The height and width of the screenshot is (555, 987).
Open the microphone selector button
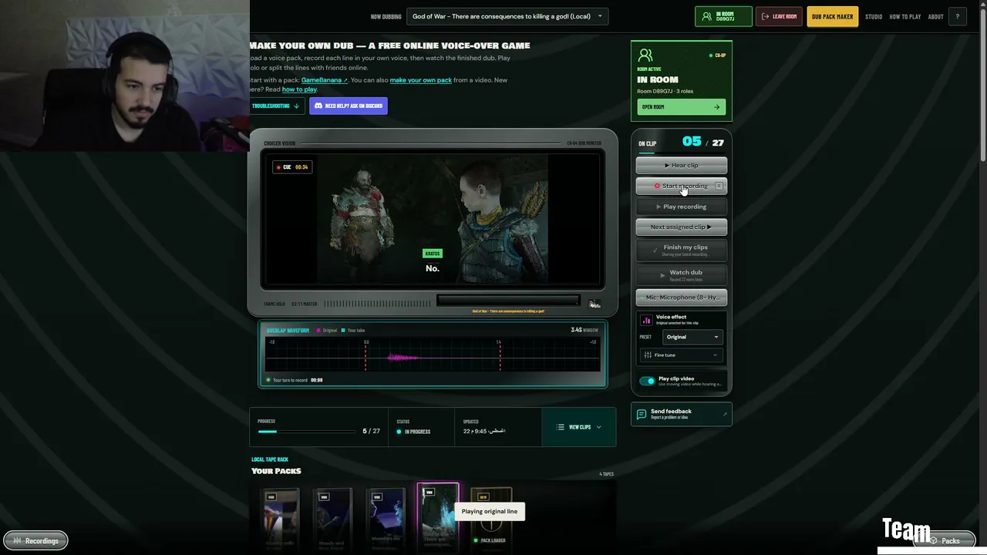pos(682,298)
